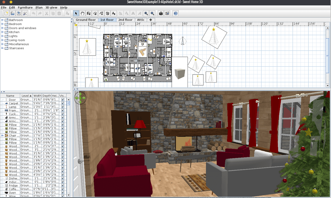Click the New home toolbar icon
Viewport: 331px width, 198px height.
[x=6, y=13]
